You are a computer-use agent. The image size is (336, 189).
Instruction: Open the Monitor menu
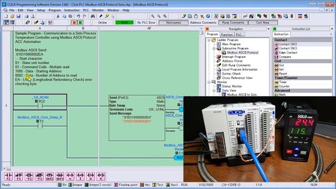click(98, 10)
